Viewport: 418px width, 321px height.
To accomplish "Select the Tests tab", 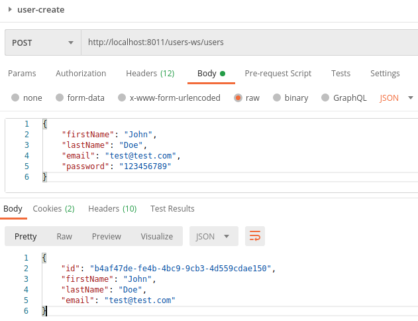I will 340,74.
